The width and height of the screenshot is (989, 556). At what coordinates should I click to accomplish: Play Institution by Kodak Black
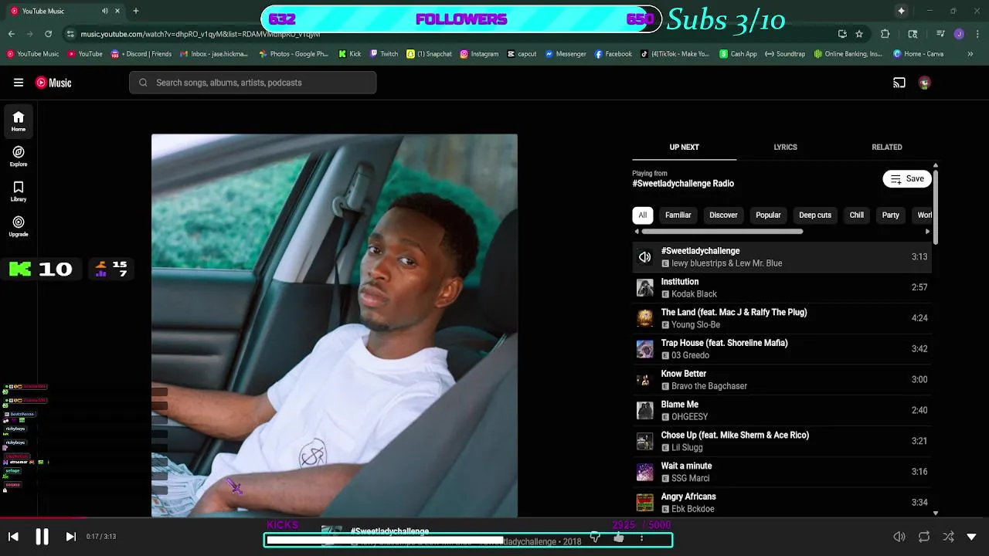point(782,287)
